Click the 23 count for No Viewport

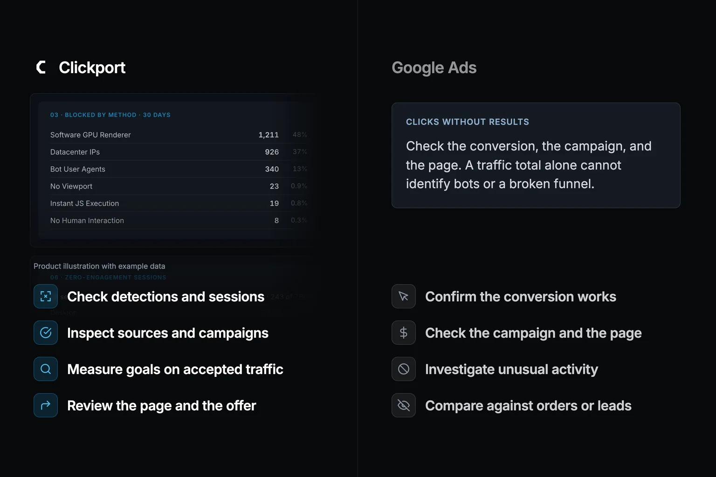tap(274, 186)
